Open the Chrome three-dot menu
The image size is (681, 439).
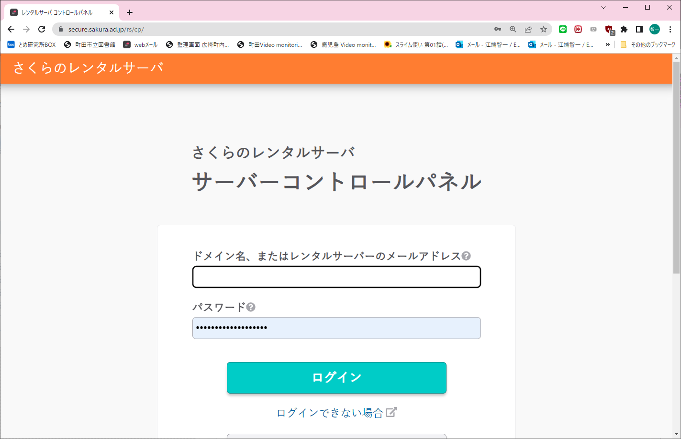[x=670, y=29]
